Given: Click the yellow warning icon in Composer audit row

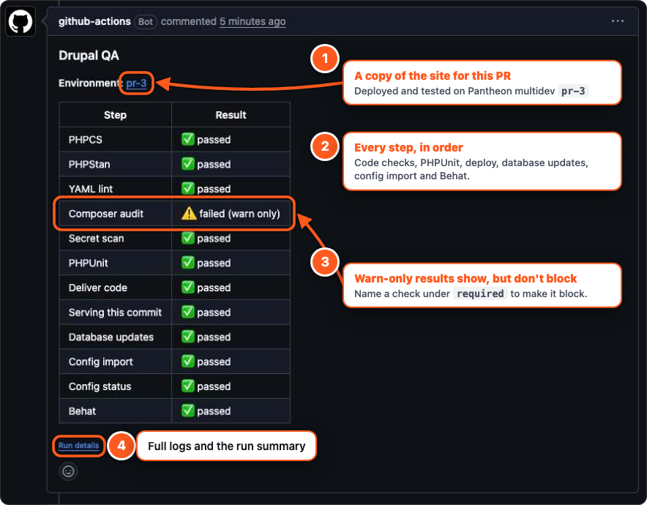Looking at the screenshot, I should click(x=189, y=213).
